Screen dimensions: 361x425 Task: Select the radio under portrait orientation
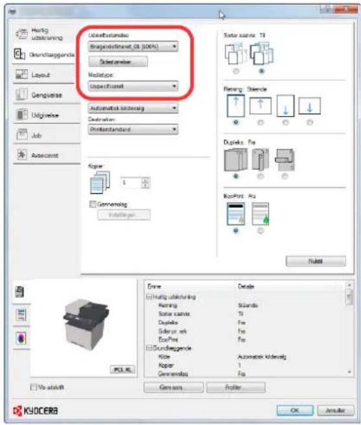(x=236, y=122)
